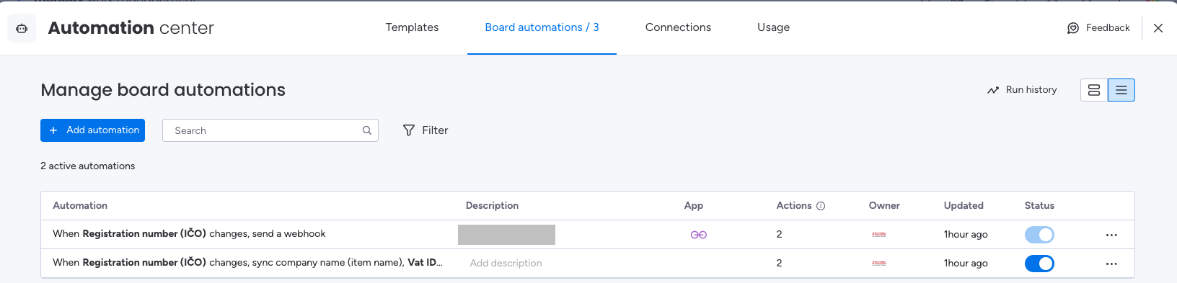Open more options for webhook automation row
The width and height of the screenshot is (1177, 283).
pos(1111,235)
